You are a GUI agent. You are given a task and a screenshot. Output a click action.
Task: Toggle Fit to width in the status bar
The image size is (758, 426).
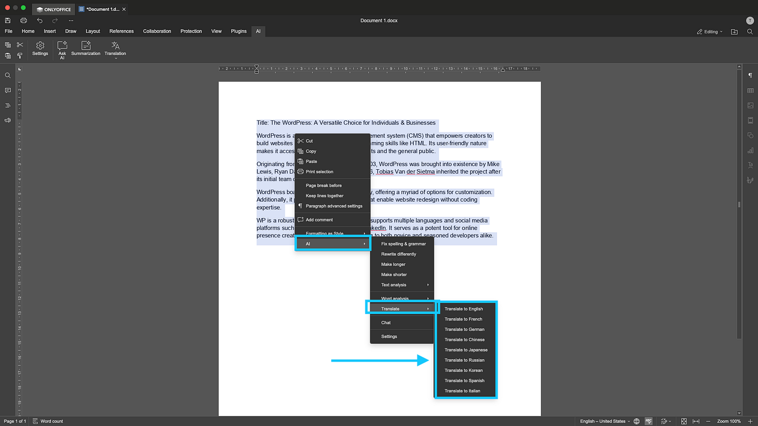coord(696,421)
